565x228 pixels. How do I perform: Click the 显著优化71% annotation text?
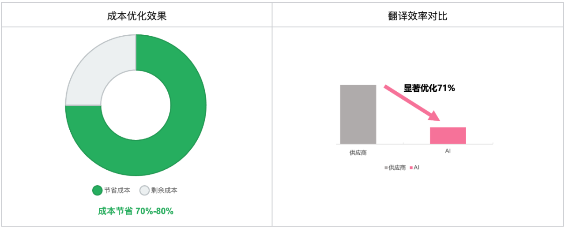tap(429, 88)
